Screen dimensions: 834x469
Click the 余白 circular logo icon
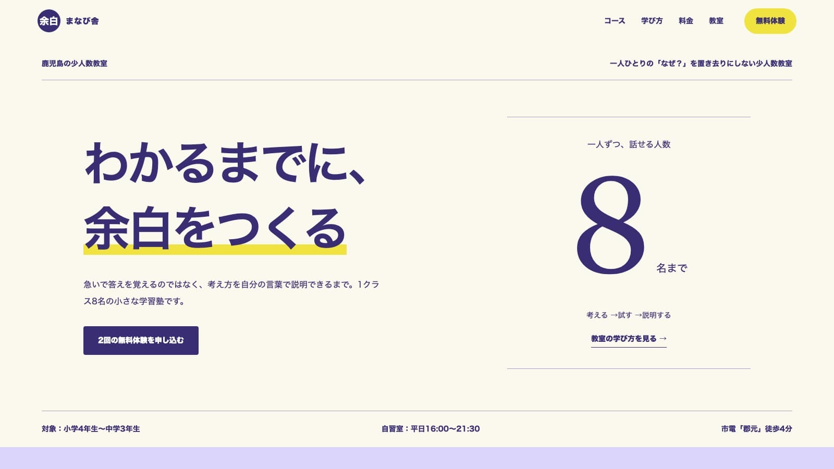49,21
